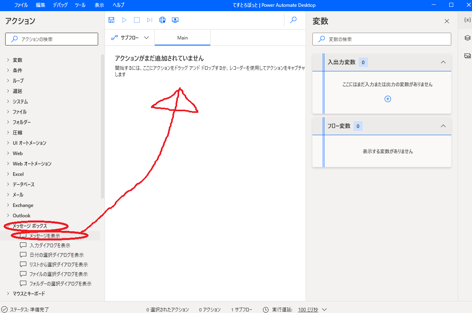Click the Stop flow icon
The height and width of the screenshot is (313, 472).
pos(137,20)
